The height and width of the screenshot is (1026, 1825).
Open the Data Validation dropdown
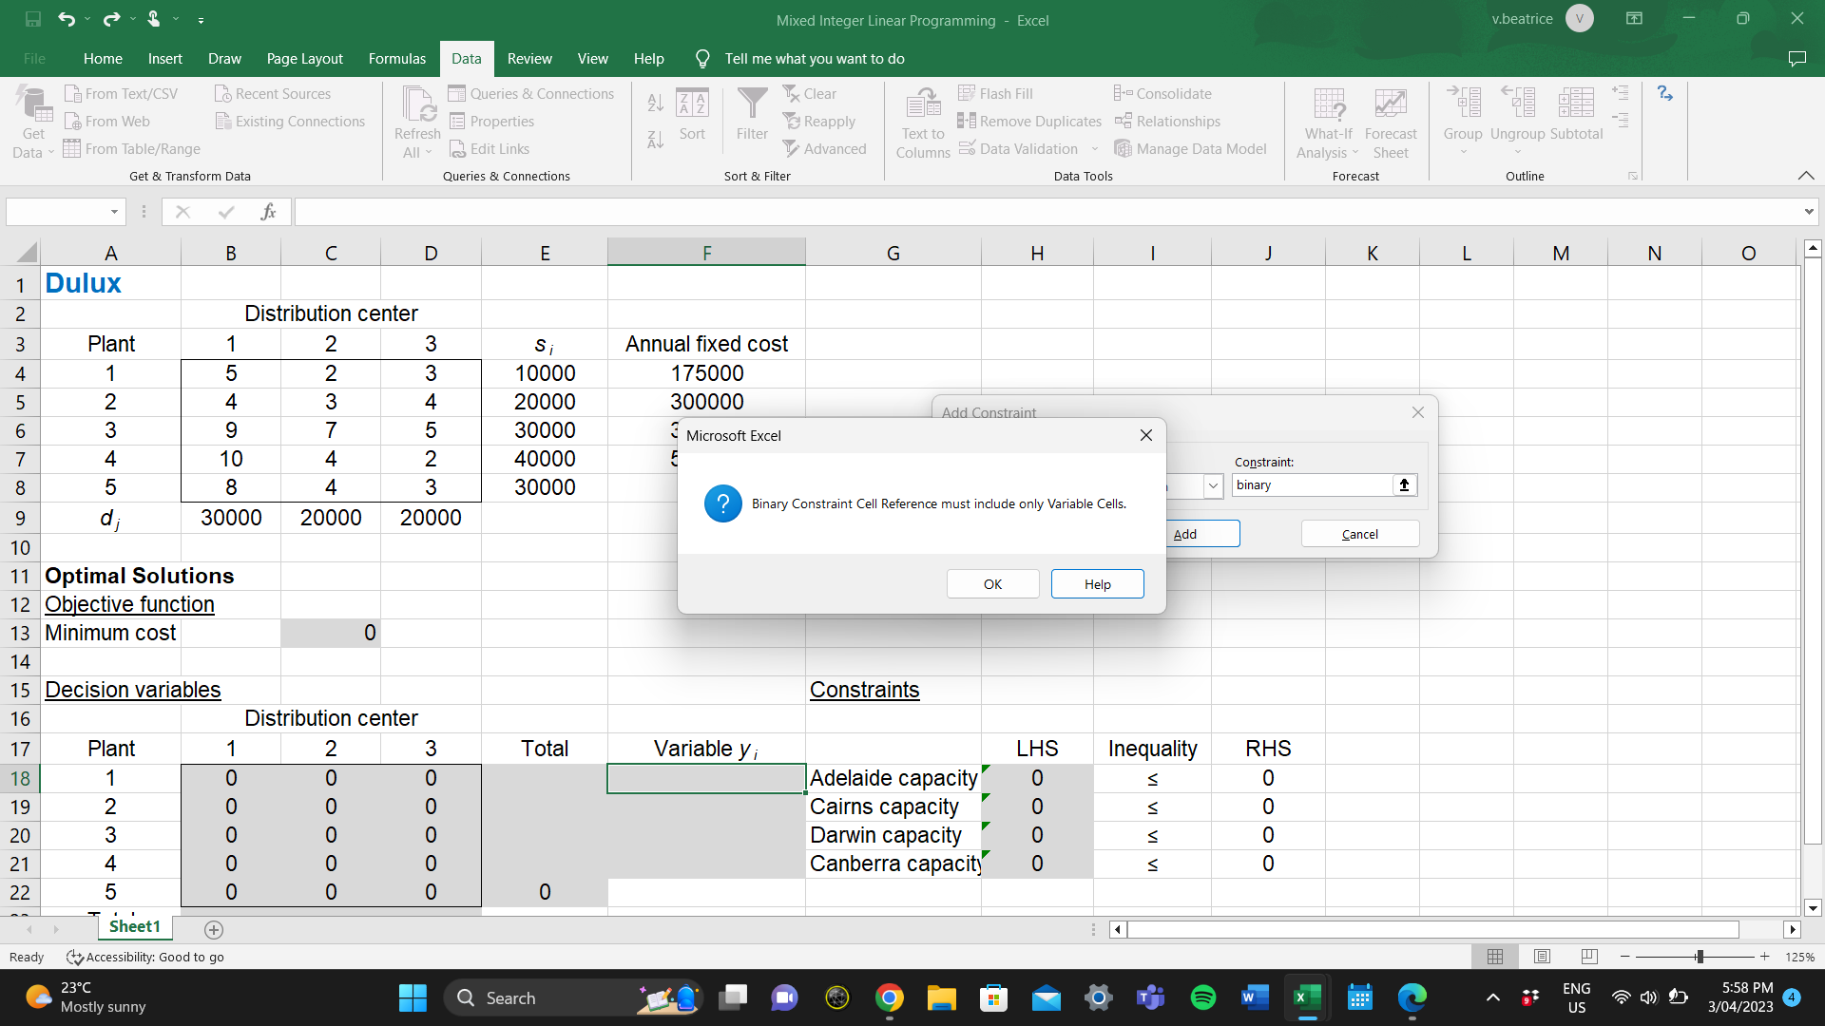[x=1094, y=148]
